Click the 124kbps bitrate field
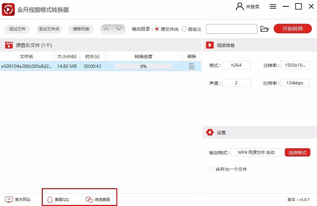 295,83
